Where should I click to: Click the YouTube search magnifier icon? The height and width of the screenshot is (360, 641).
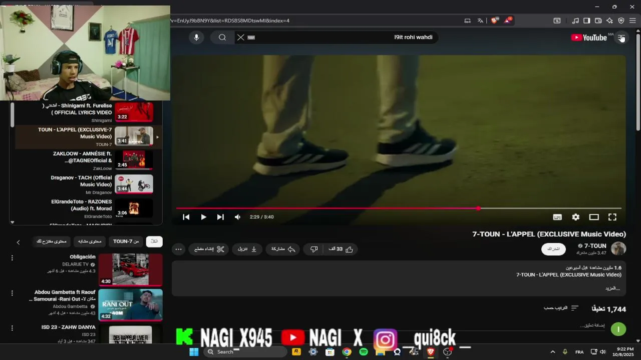click(x=222, y=37)
